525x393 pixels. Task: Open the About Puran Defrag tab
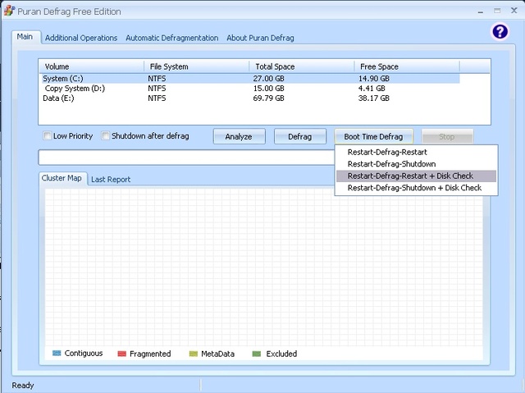(x=260, y=38)
